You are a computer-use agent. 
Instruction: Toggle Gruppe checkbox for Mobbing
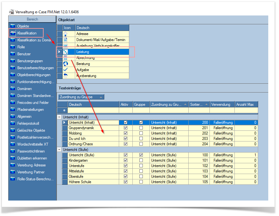tap(141, 133)
